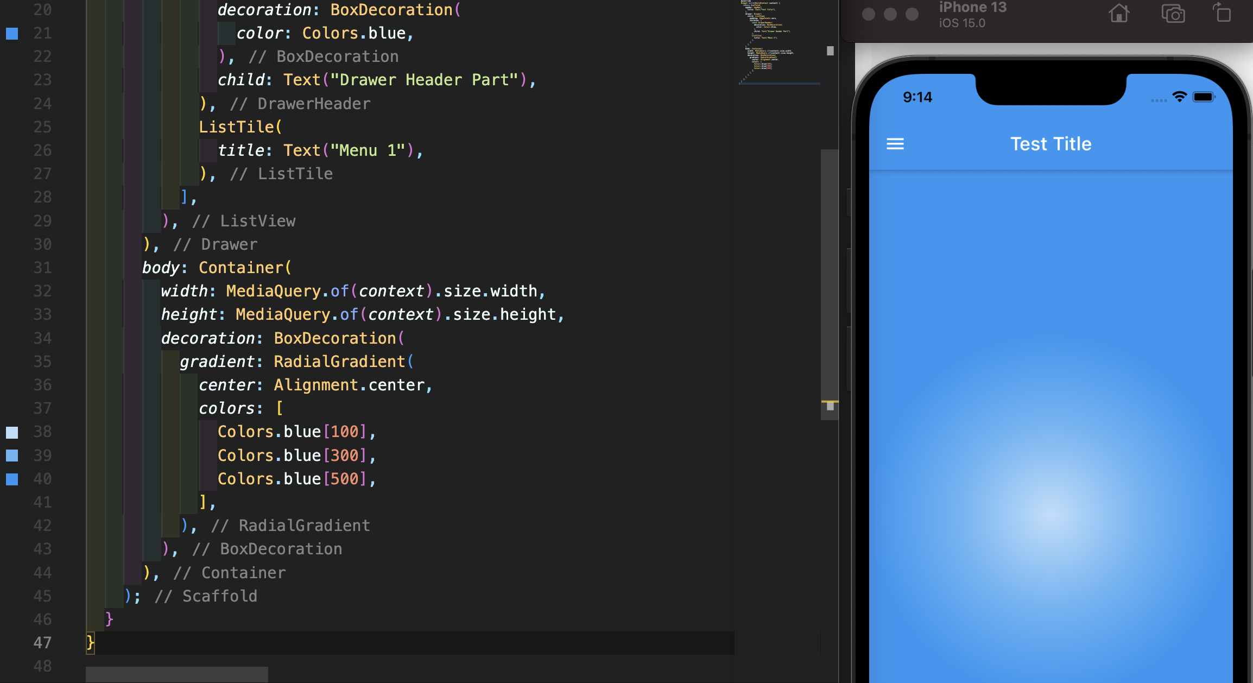Click the blue[100] color swatch in gutter

point(12,432)
